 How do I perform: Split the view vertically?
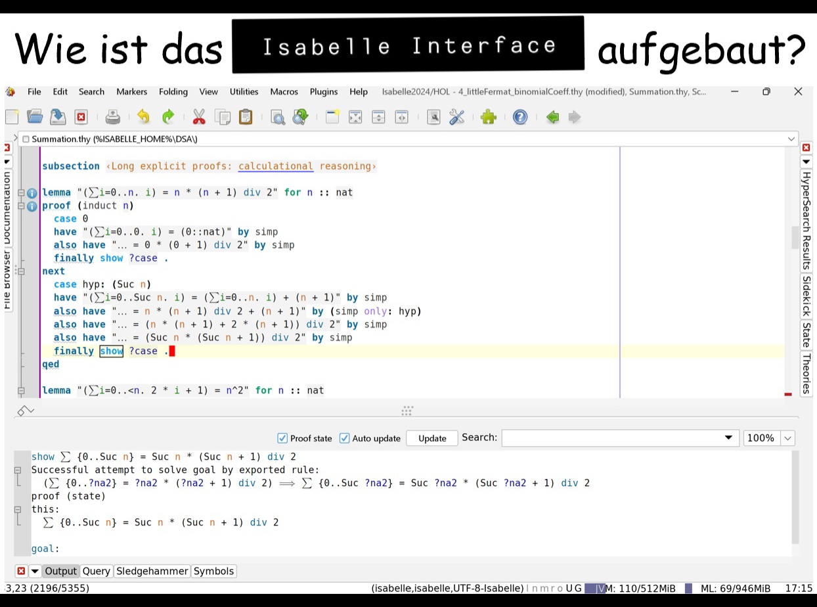401,118
